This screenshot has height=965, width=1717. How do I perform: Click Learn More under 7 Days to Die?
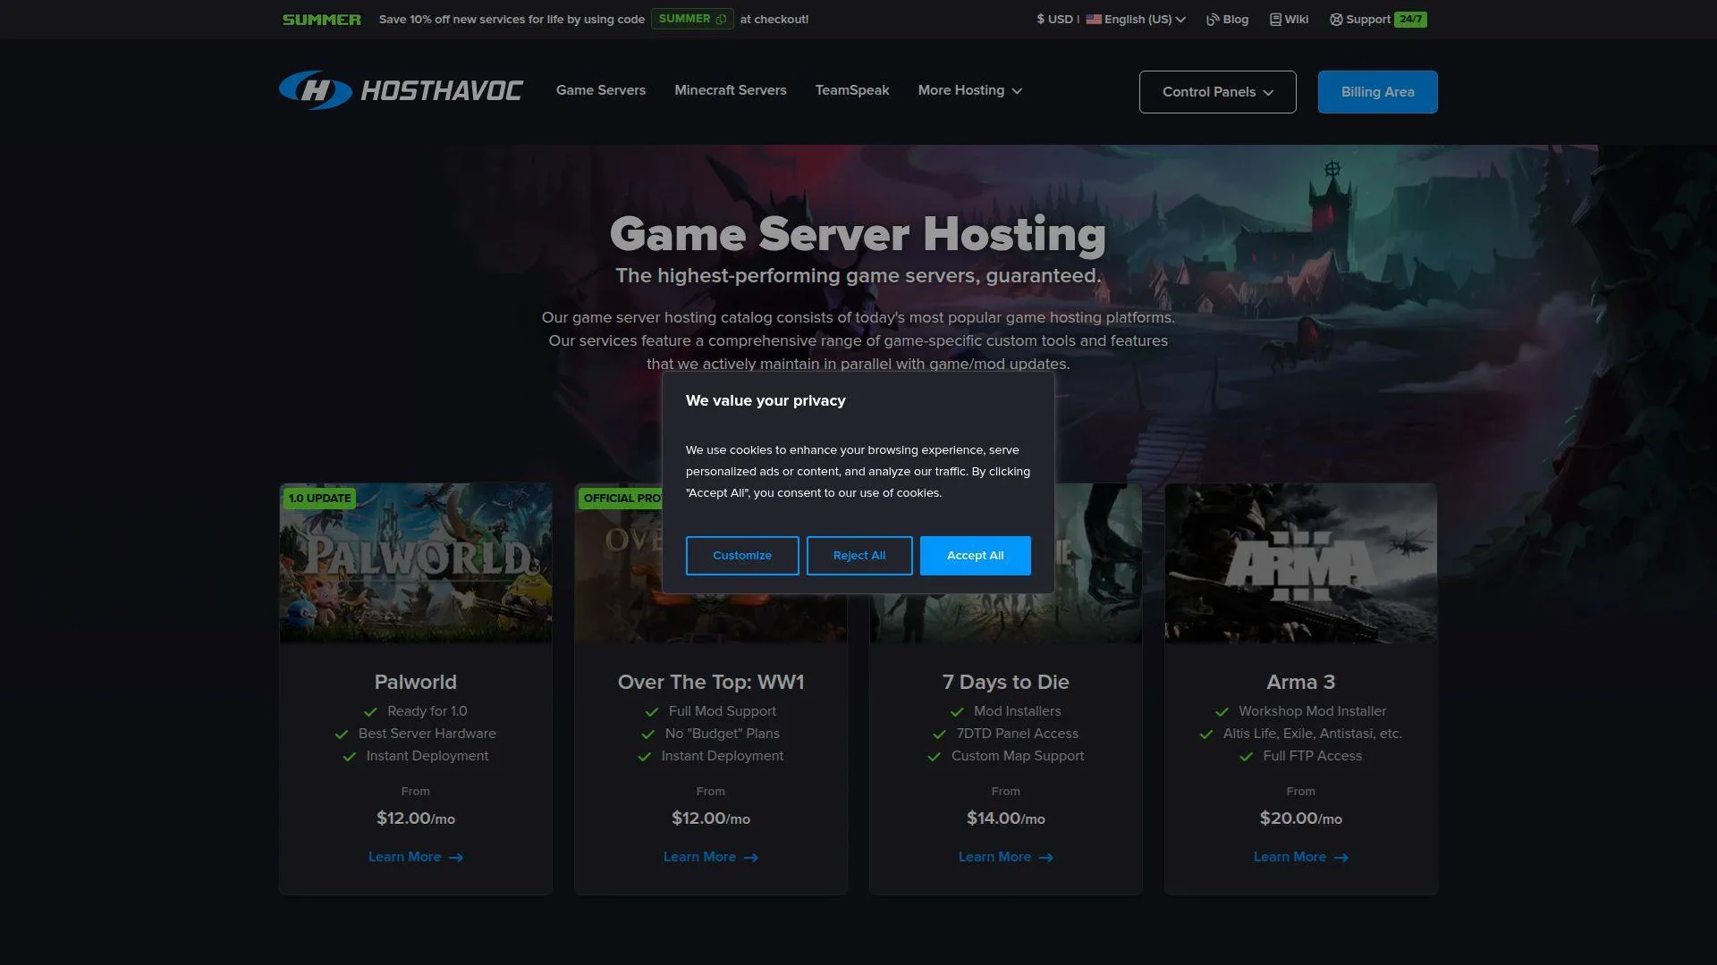coord(1006,857)
